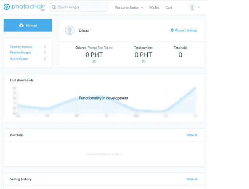The image size is (249, 189).
Task: Open the Wallet page
Action: pos(154,7)
